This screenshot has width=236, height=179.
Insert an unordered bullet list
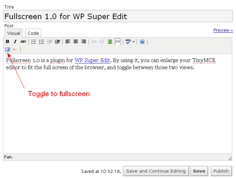click(34, 42)
